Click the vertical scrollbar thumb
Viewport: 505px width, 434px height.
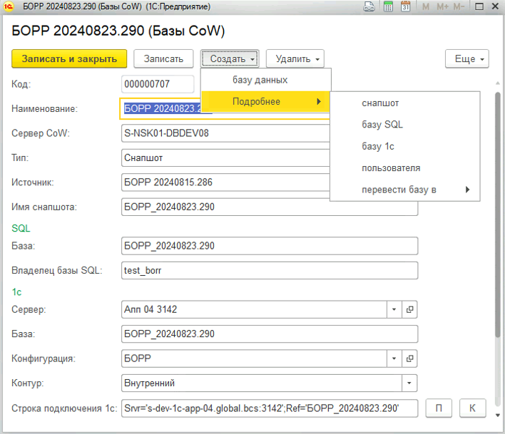coord(498,215)
